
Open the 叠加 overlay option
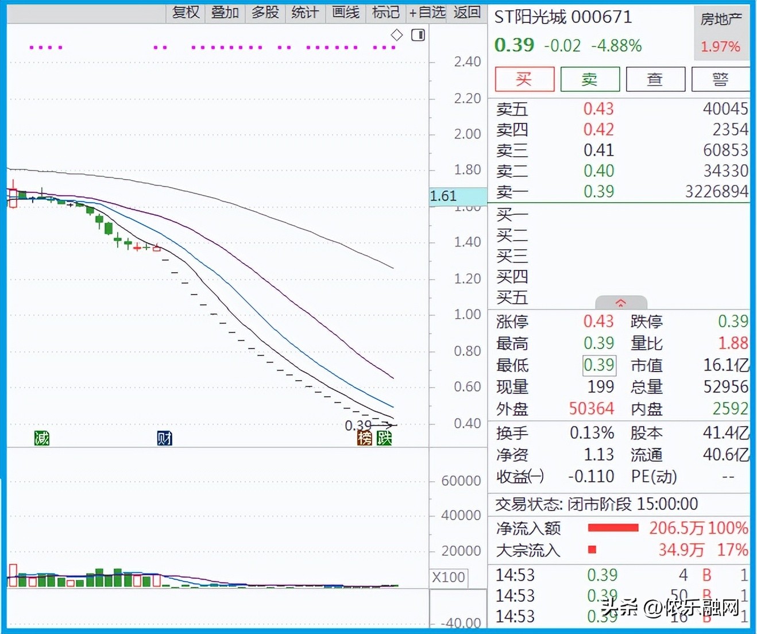click(x=225, y=13)
